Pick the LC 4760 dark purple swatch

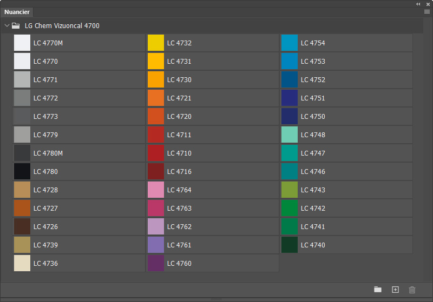click(156, 263)
